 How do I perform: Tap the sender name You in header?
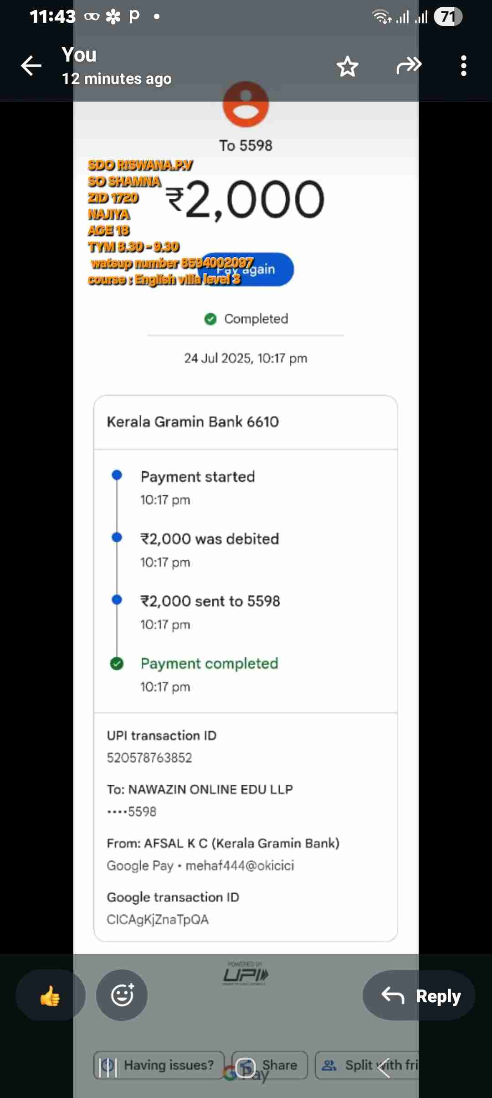[79, 55]
